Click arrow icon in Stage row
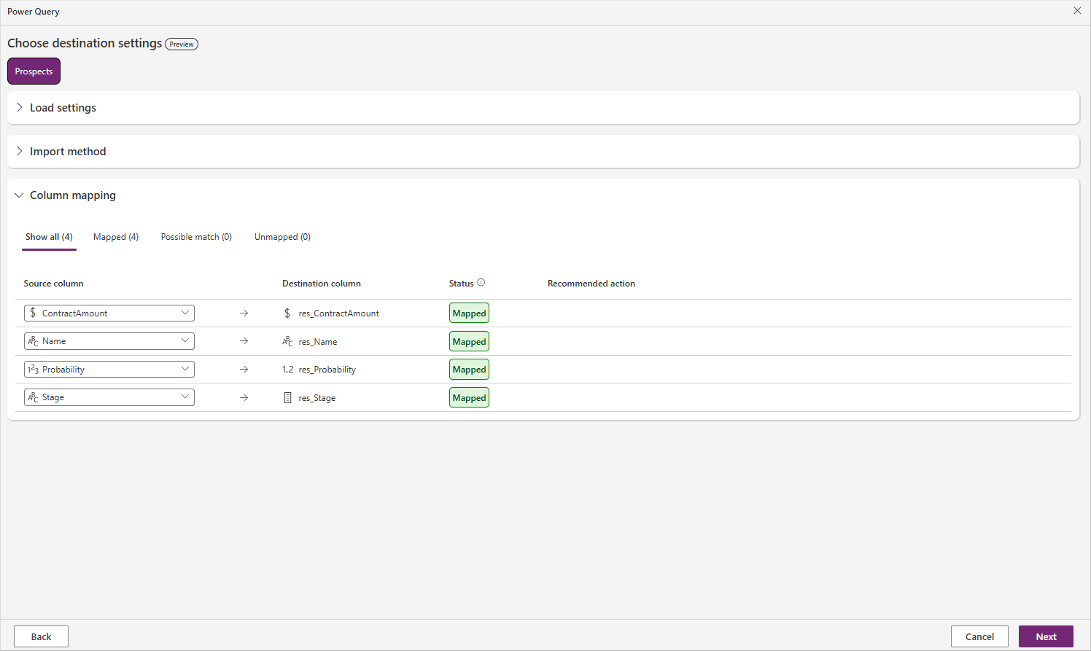1091x651 pixels. [x=244, y=398]
